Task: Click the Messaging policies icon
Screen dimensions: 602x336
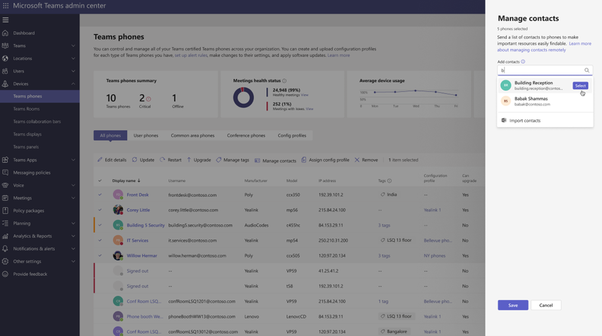Action: tap(5, 172)
